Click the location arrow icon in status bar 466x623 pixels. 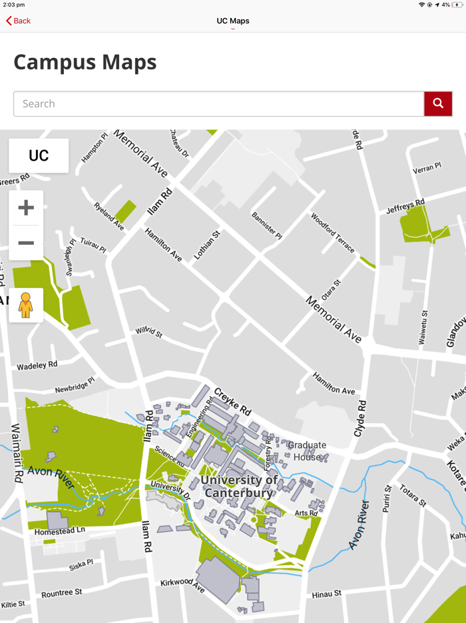point(436,5)
